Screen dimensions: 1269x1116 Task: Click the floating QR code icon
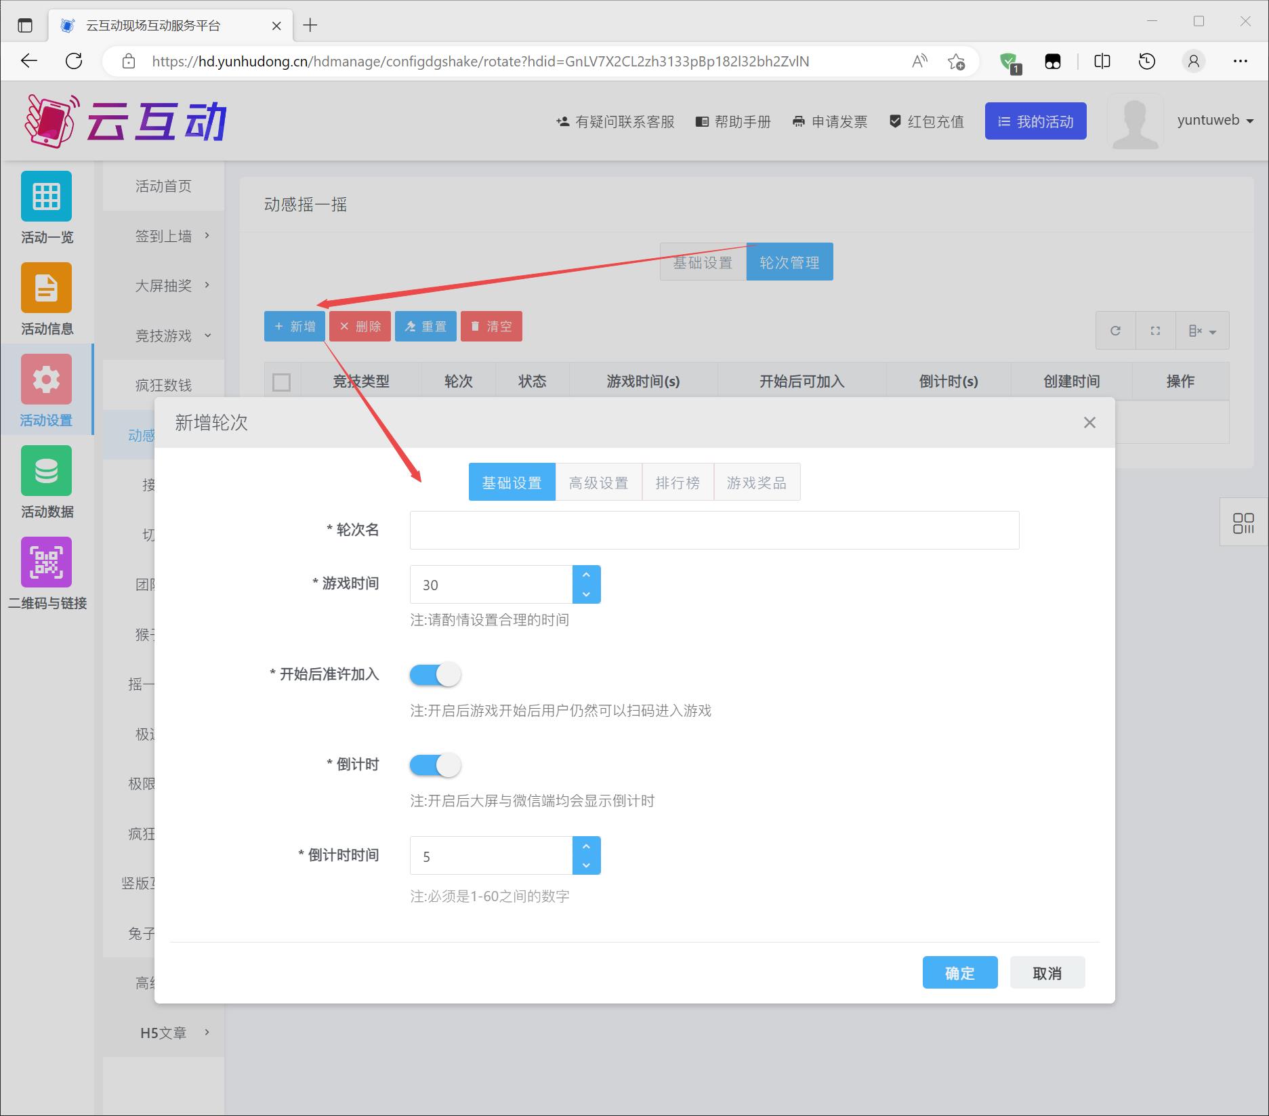click(1243, 522)
